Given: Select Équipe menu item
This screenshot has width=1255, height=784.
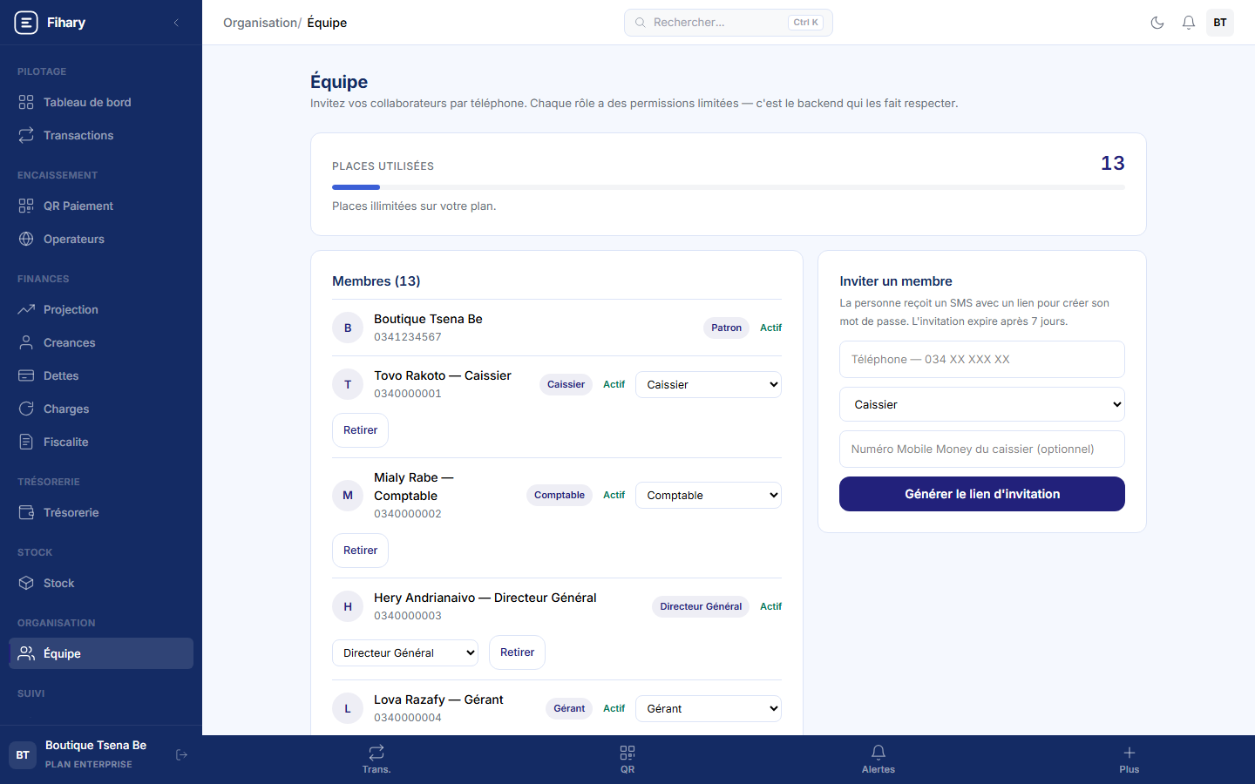Looking at the screenshot, I should pyautogui.click(x=101, y=653).
